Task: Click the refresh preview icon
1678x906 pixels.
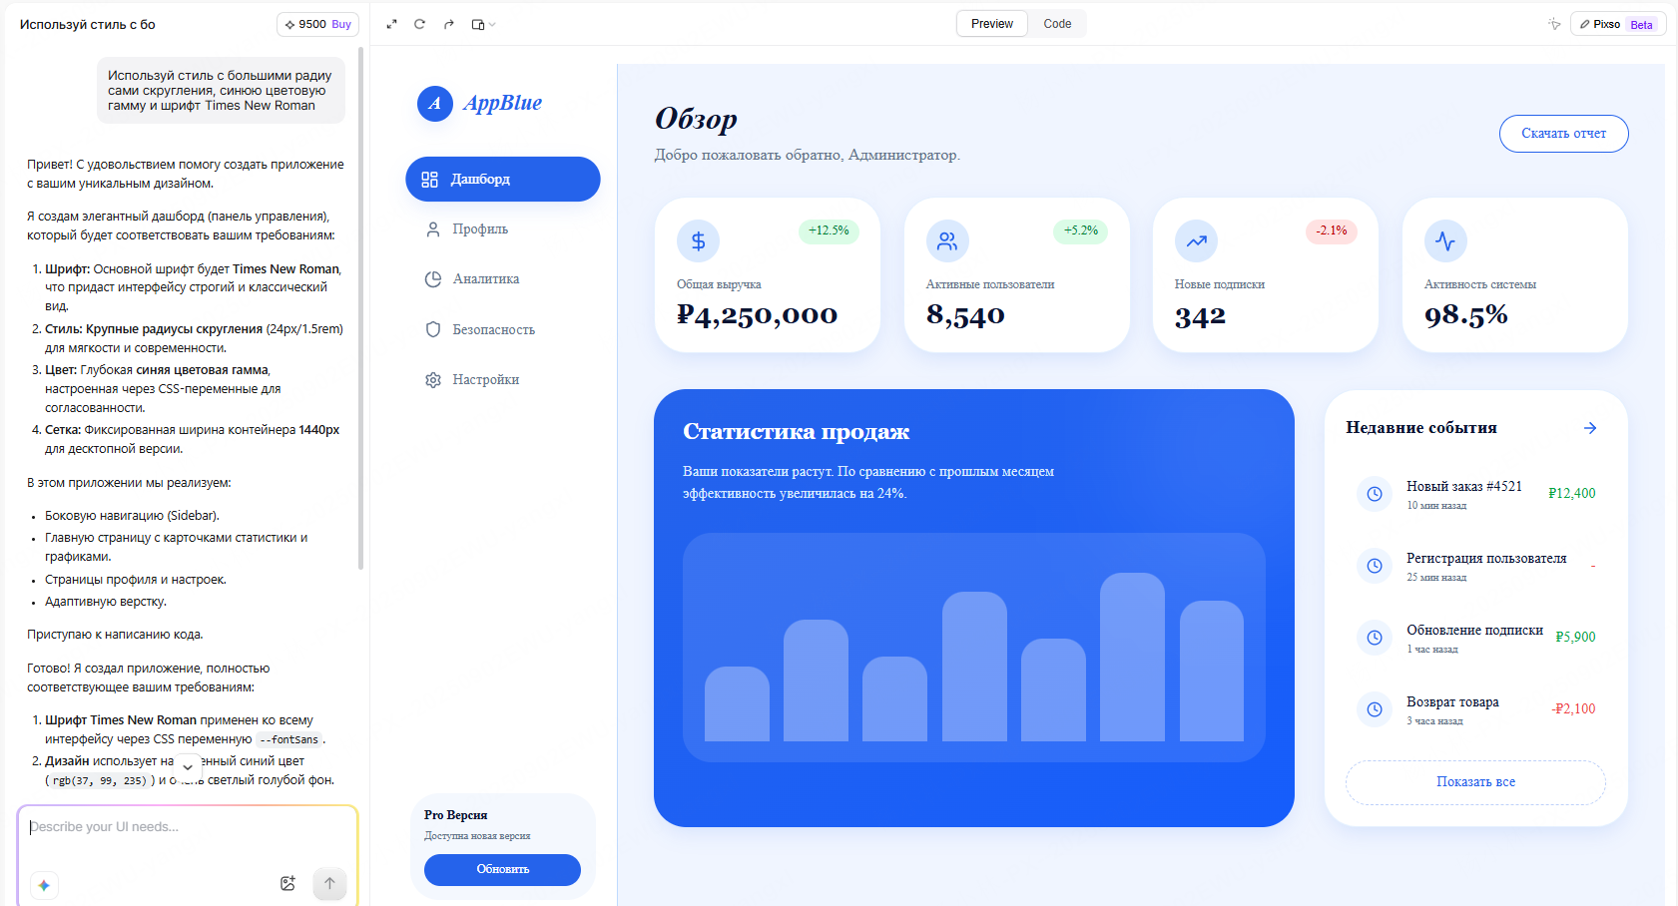Action: tap(420, 24)
